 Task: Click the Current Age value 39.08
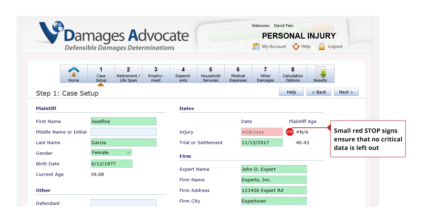click(97, 174)
